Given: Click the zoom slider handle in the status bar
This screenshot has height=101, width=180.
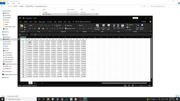Looking at the screenshot, I should coord(141,86).
